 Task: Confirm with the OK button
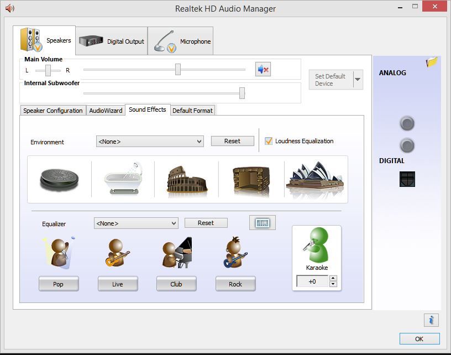tap(419, 338)
